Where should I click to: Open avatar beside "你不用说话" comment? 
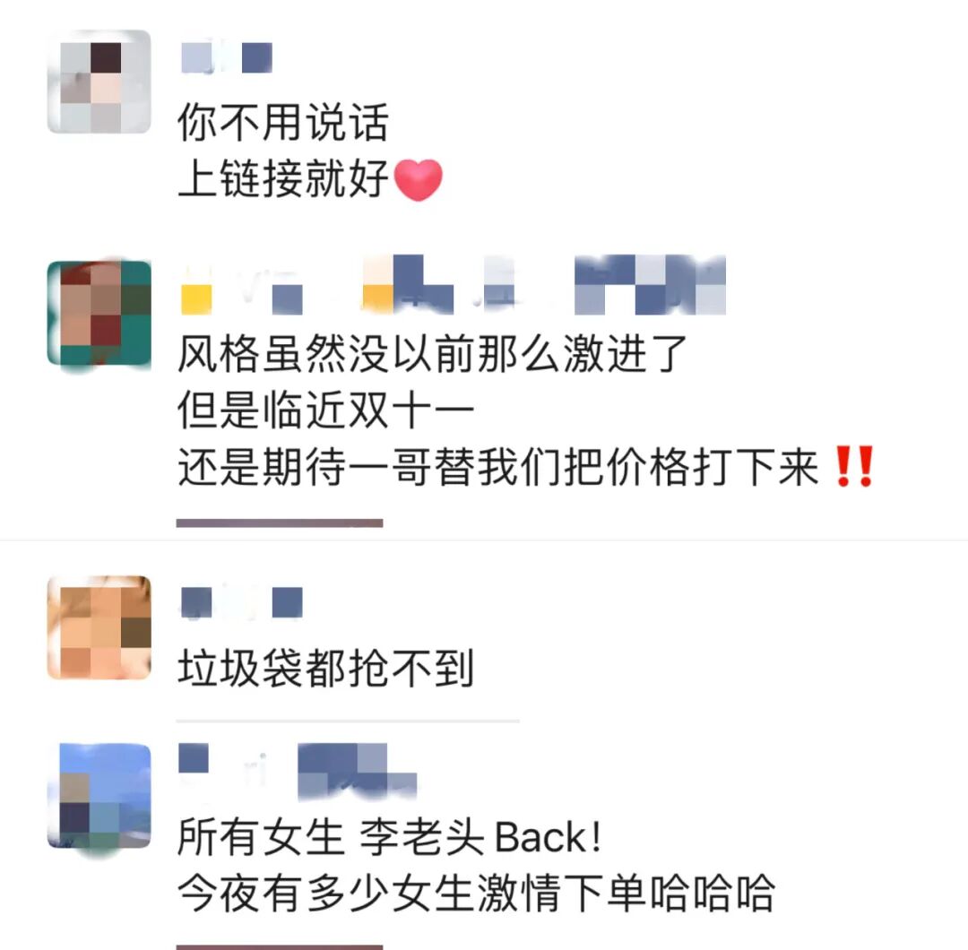99,82
